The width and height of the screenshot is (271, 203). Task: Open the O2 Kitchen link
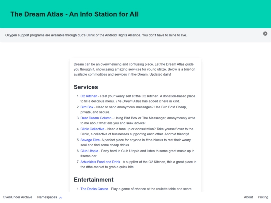point(89,96)
